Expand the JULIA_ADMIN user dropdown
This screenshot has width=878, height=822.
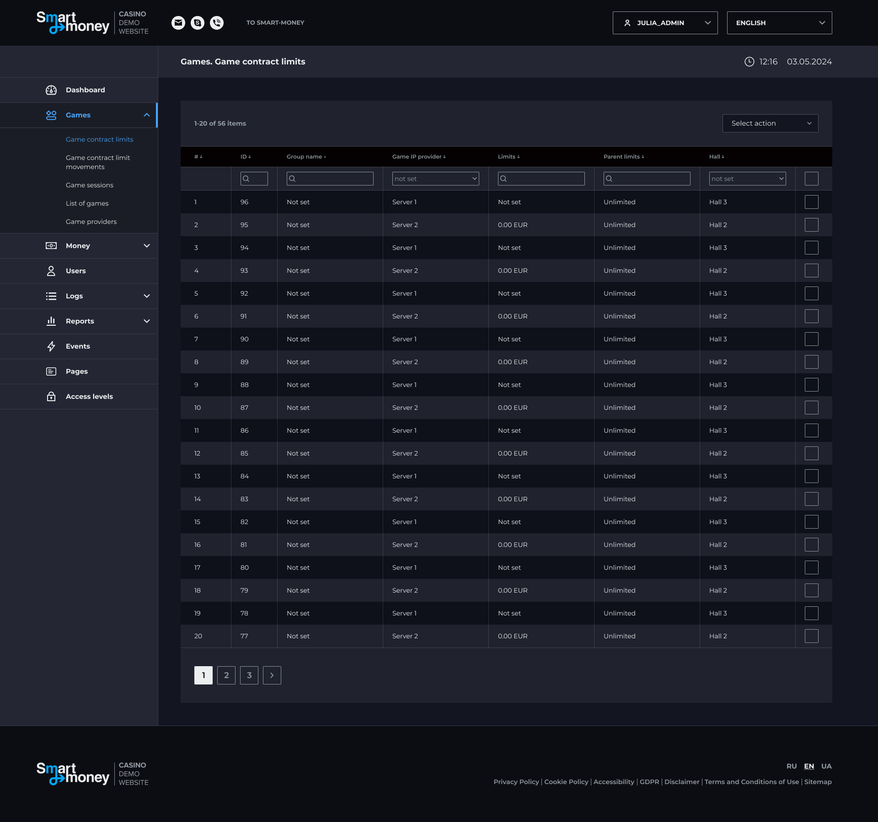coord(665,23)
